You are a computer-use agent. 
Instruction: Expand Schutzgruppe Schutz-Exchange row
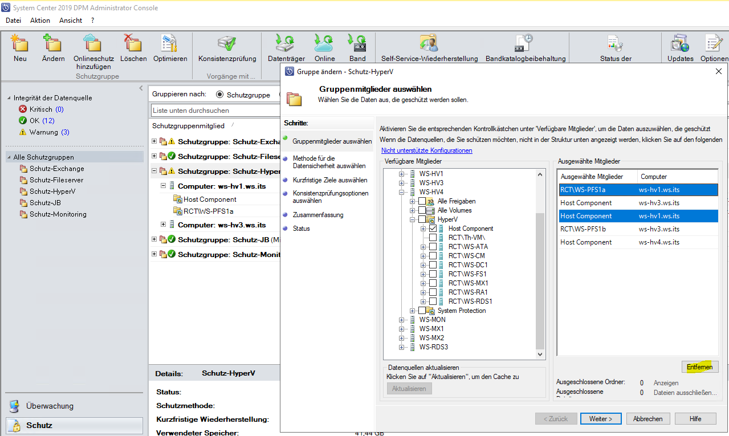154,141
